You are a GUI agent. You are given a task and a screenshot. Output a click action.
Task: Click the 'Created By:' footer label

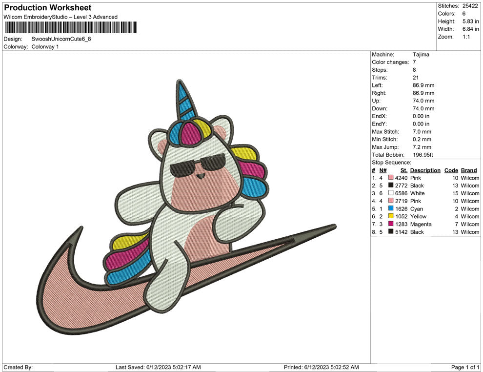[18, 367]
